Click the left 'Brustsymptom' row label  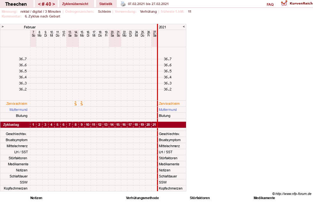pyautogui.click(x=17, y=140)
